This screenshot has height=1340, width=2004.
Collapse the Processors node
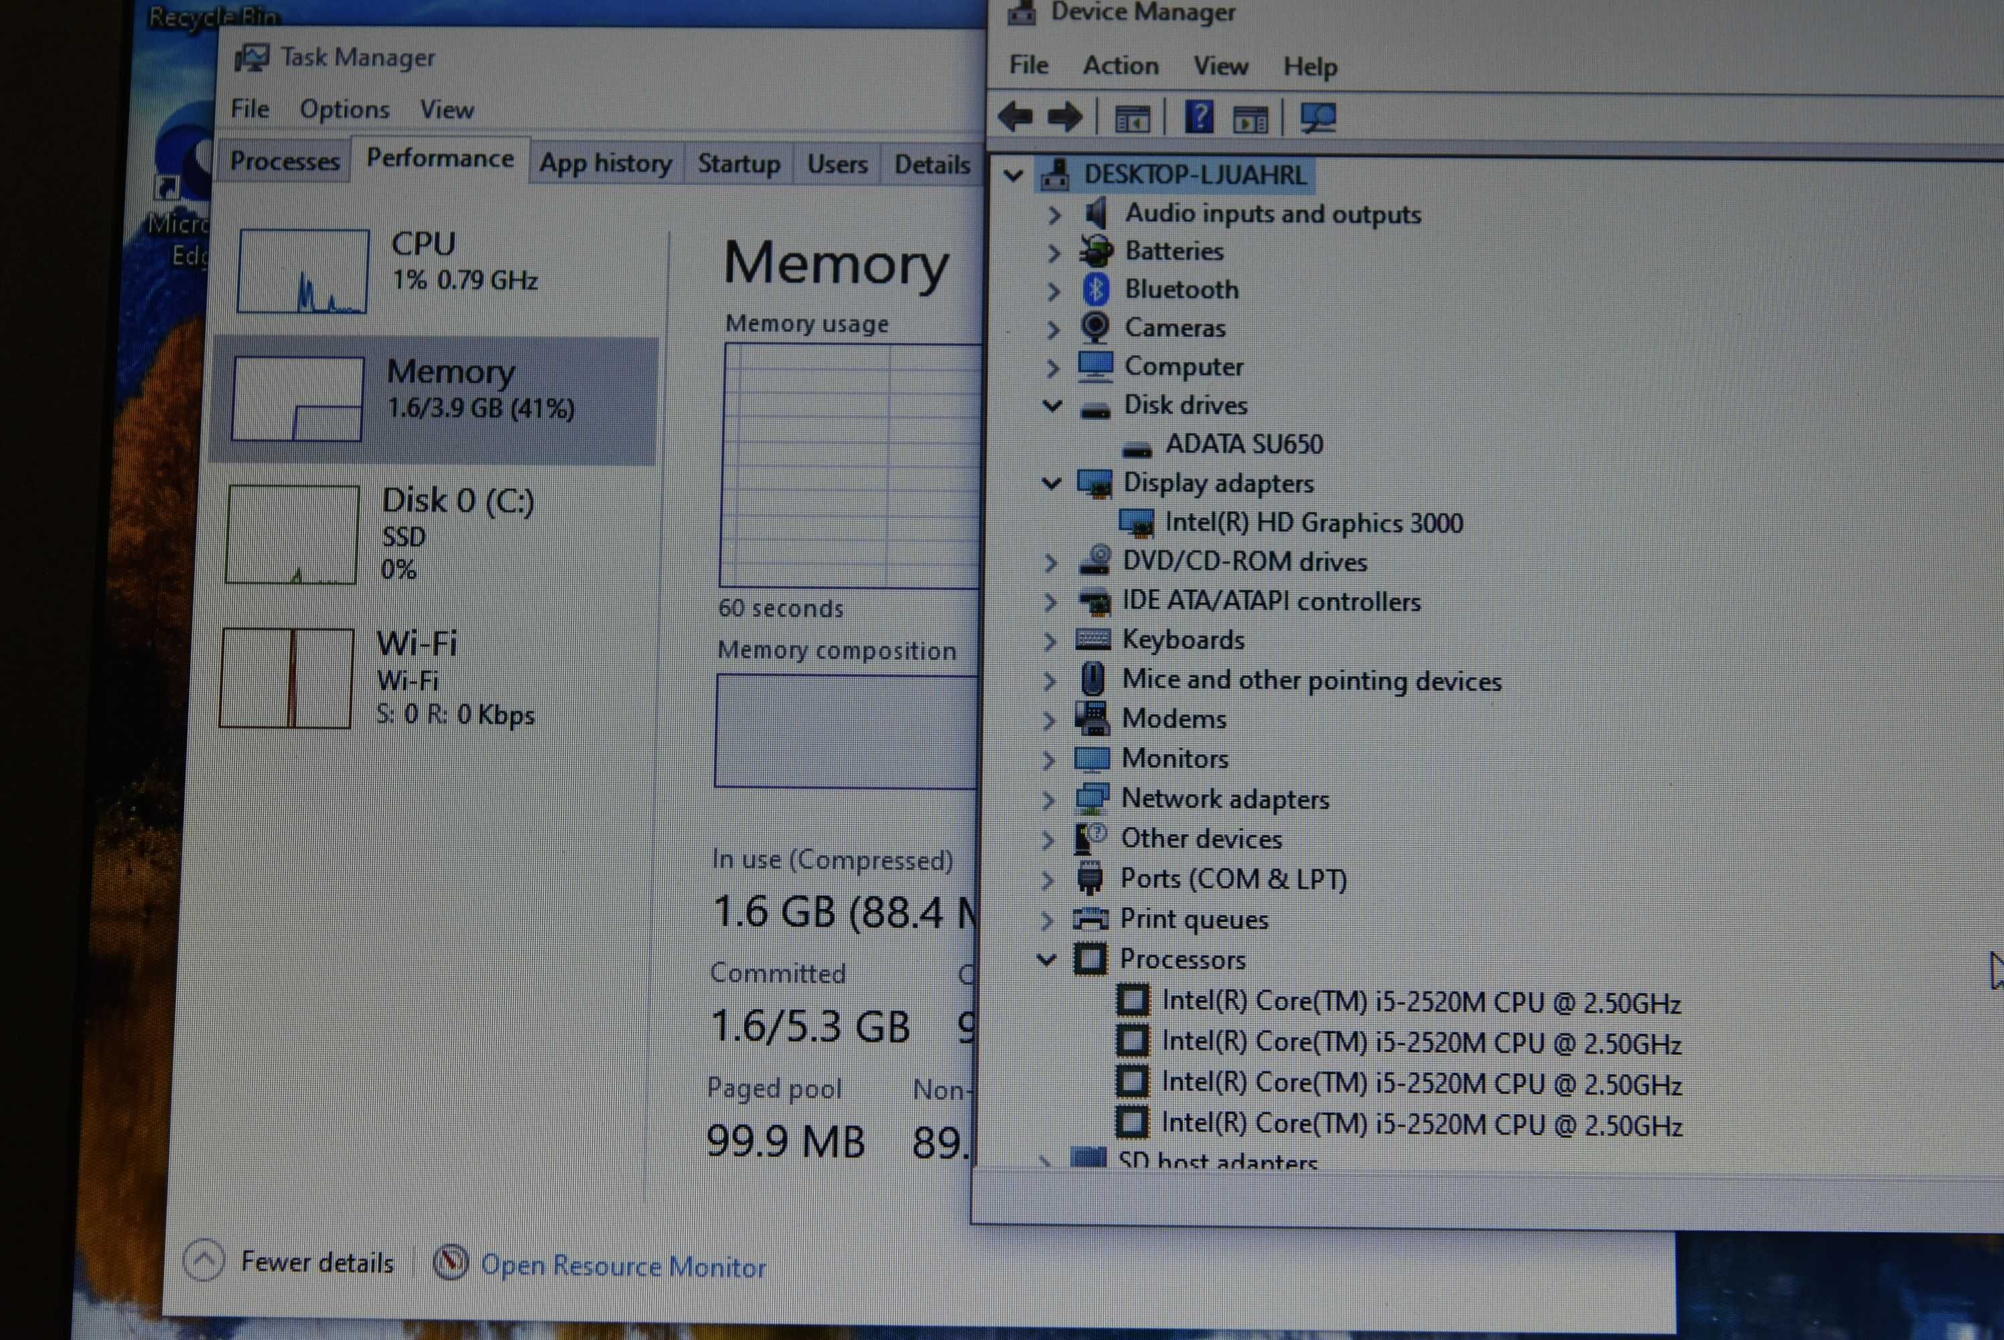click(1046, 959)
